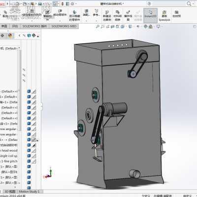Select the 移动零部件 Move Component tool
The image size is (197, 197).
(x=60, y=13)
